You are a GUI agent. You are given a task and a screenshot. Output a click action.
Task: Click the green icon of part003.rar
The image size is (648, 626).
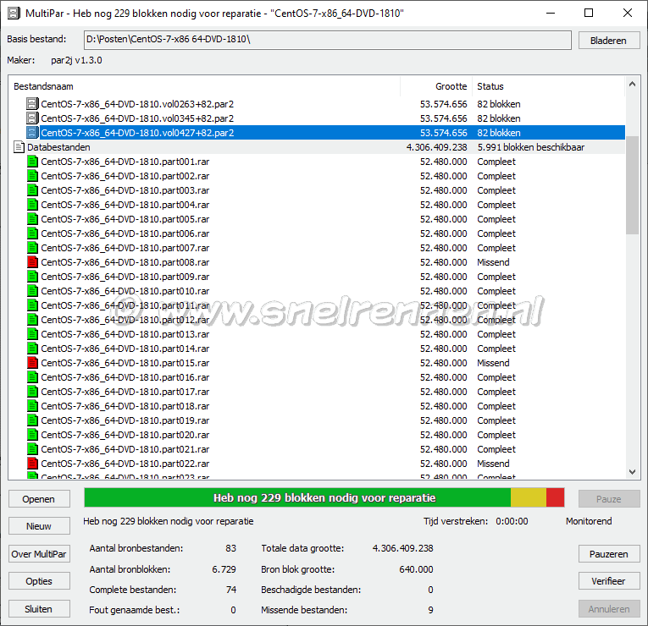32,190
